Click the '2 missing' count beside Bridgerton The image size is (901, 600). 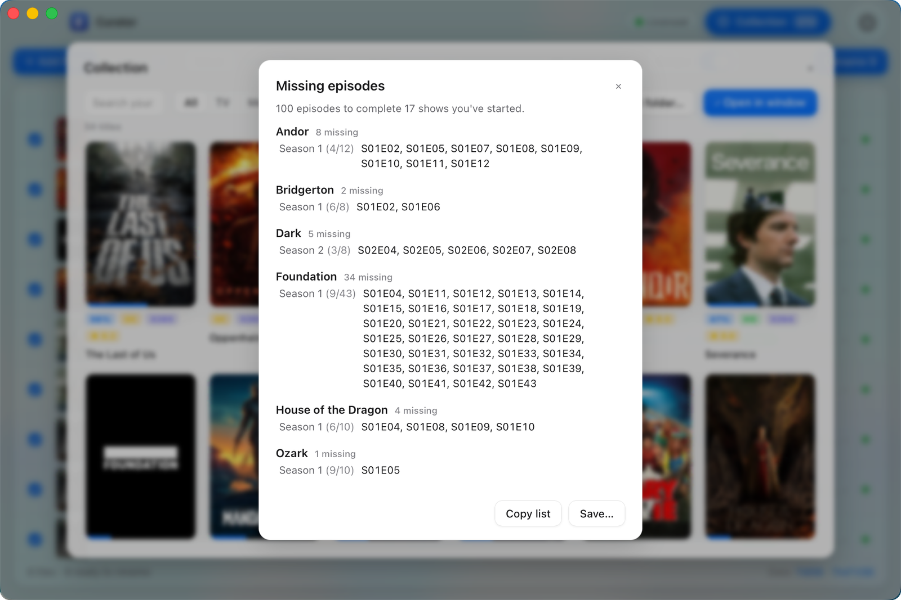pyautogui.click(x=362, y=191)
